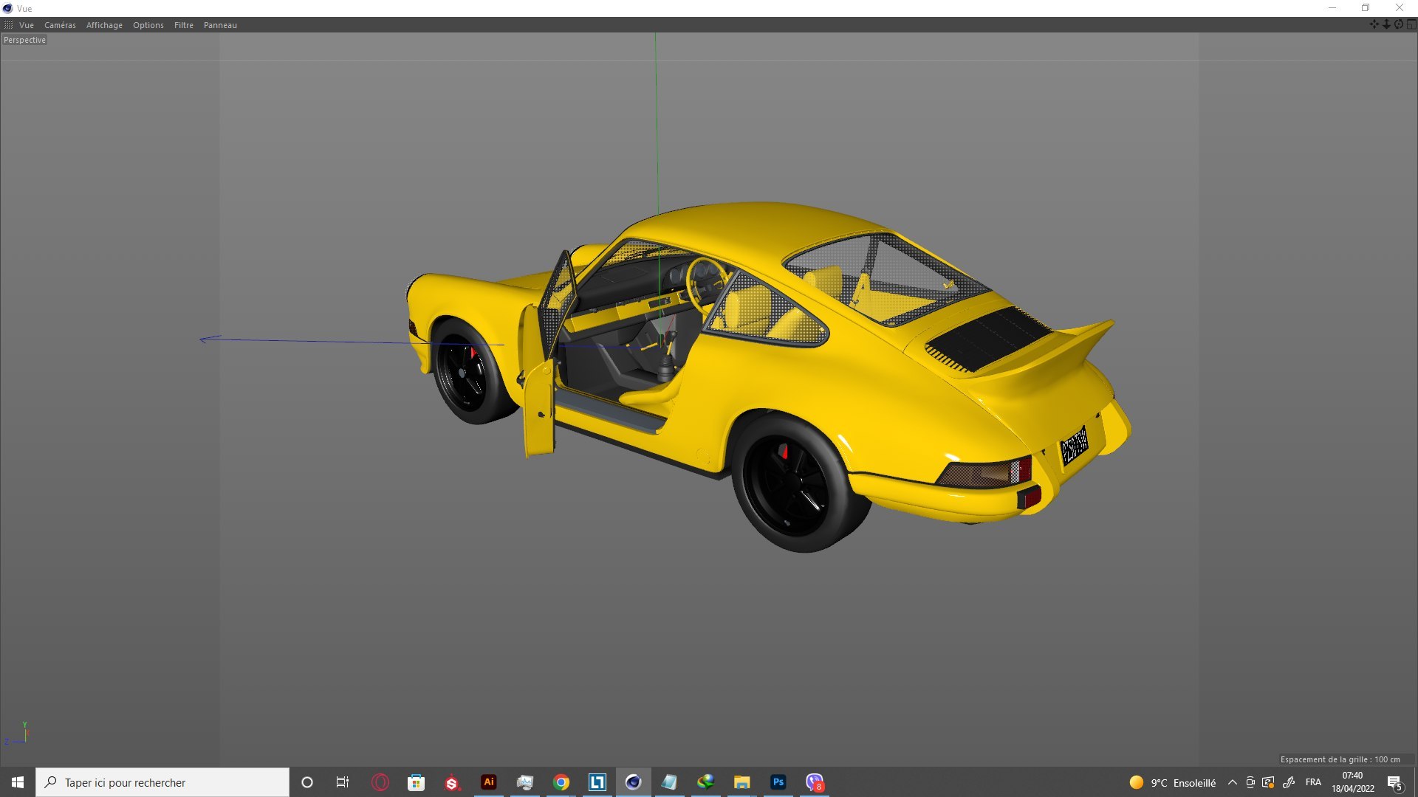Change the FRA input language
Viewport: 1418px width, 797px height.
pyautogui.click(x=1313, y=782)
